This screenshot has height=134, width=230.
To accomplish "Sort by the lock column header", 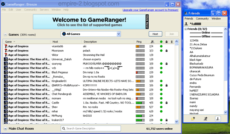I will (167, 42).
